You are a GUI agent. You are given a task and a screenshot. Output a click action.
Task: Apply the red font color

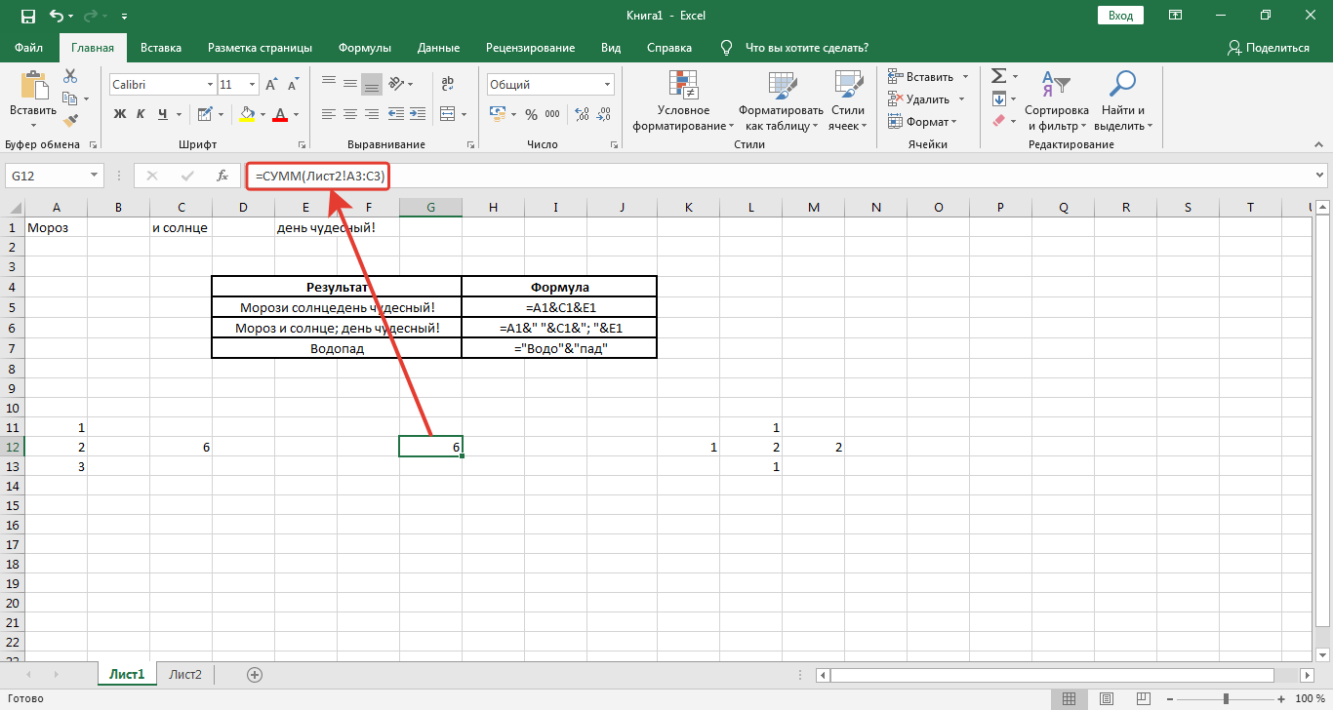coord(280,114)
